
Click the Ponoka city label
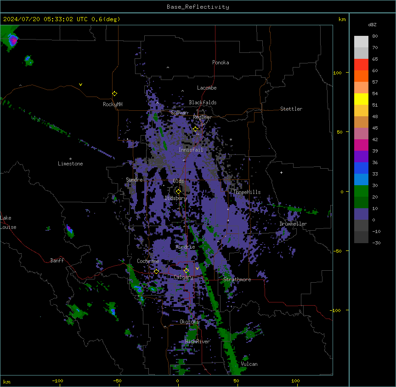point(221,63)
